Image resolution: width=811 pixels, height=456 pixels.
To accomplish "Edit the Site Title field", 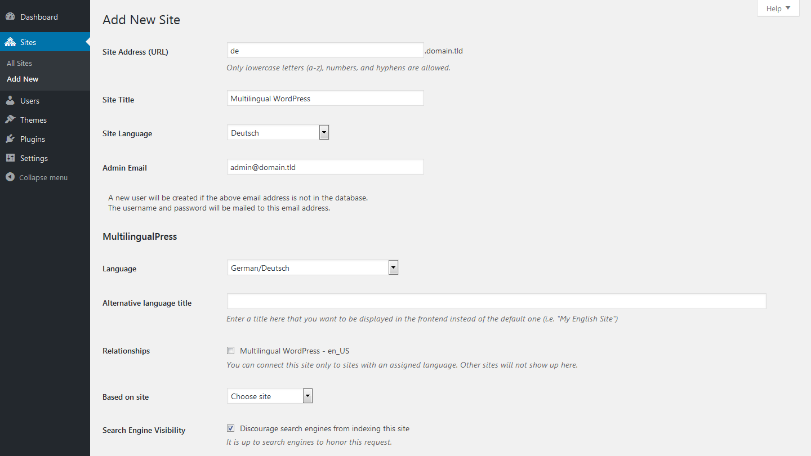I will coord(325,98).
